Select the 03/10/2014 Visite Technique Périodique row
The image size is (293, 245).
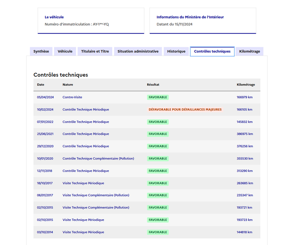pyautogui.click(x=147, y=232)
